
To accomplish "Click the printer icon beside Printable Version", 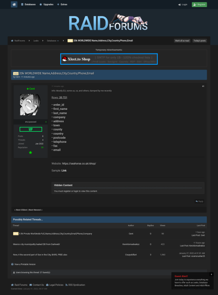I will tap(12, 264).
